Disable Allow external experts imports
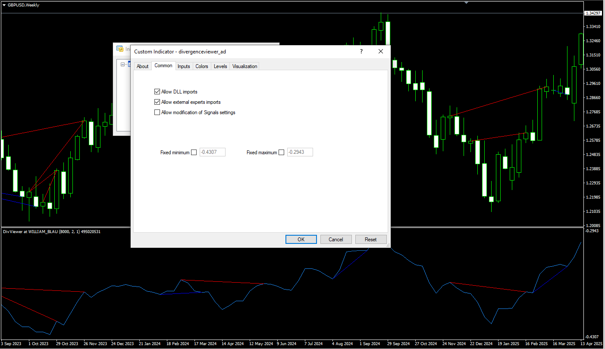The height and width of the screenshot is (349, 605). pos(157,102)
